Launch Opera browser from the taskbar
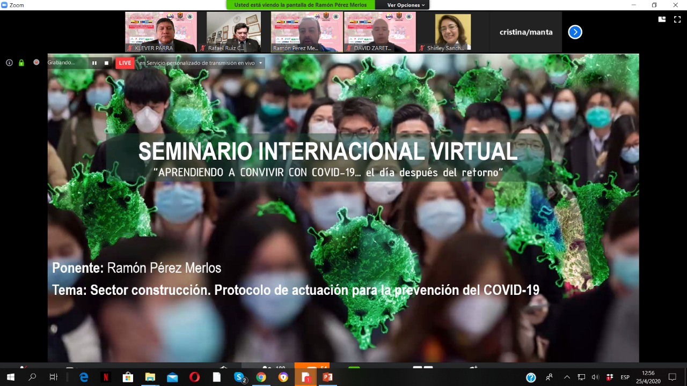The height and width of the screenshot is (386, 687). 194,377
